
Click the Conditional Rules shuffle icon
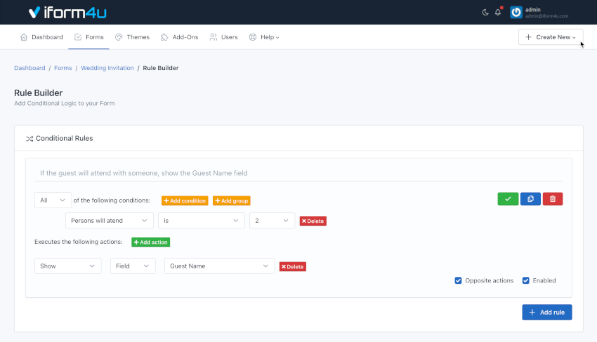click(29, 139)
